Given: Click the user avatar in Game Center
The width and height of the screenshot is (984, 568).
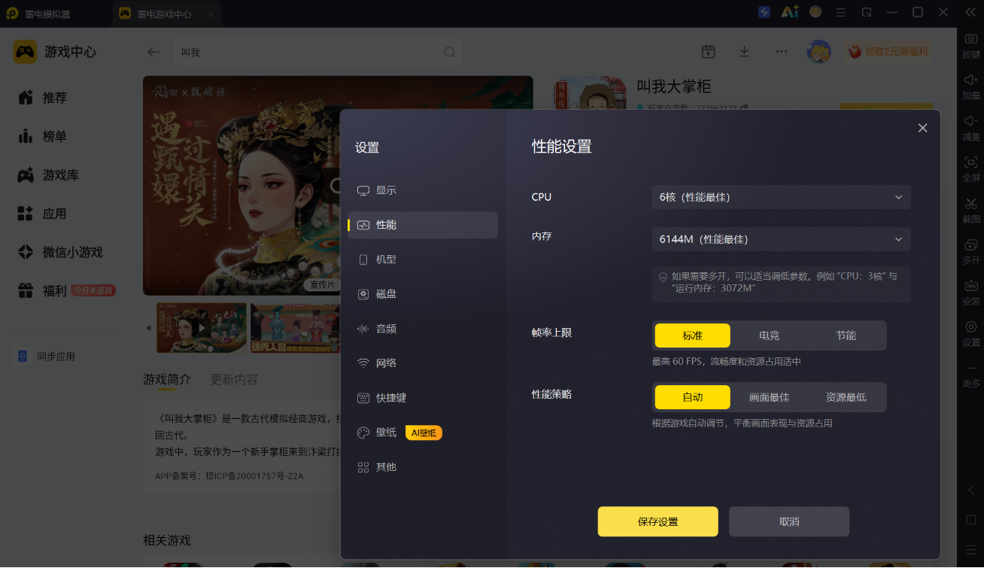Looking at the screenshot, I should coord(818,51).
